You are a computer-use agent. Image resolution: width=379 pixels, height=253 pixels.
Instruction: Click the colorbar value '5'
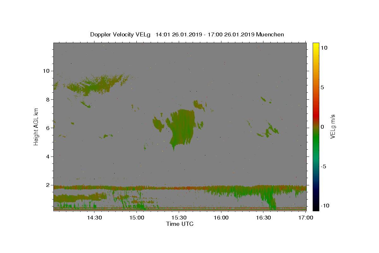pos(322,87)
